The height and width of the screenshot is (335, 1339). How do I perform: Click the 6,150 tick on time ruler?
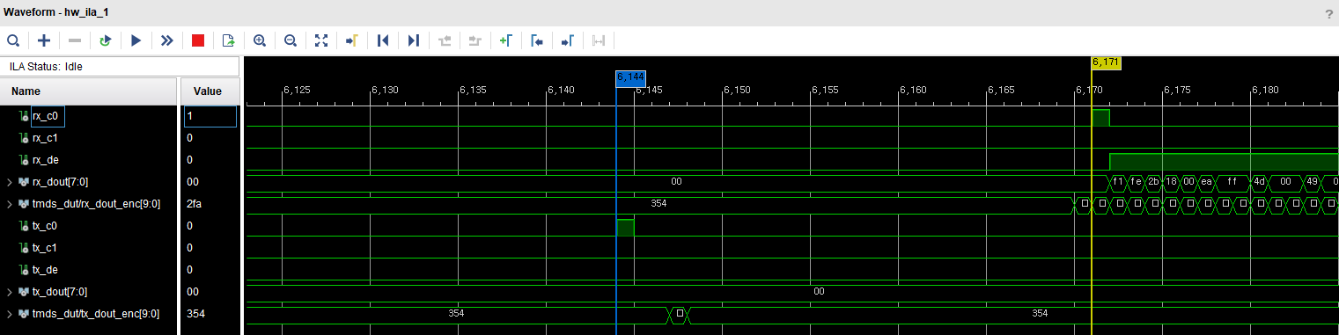(x=737, y=90)
